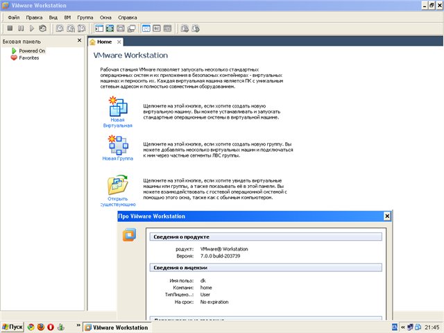Click the Открыть существующую link
This screenshot has width=444, height=333.
118,202
